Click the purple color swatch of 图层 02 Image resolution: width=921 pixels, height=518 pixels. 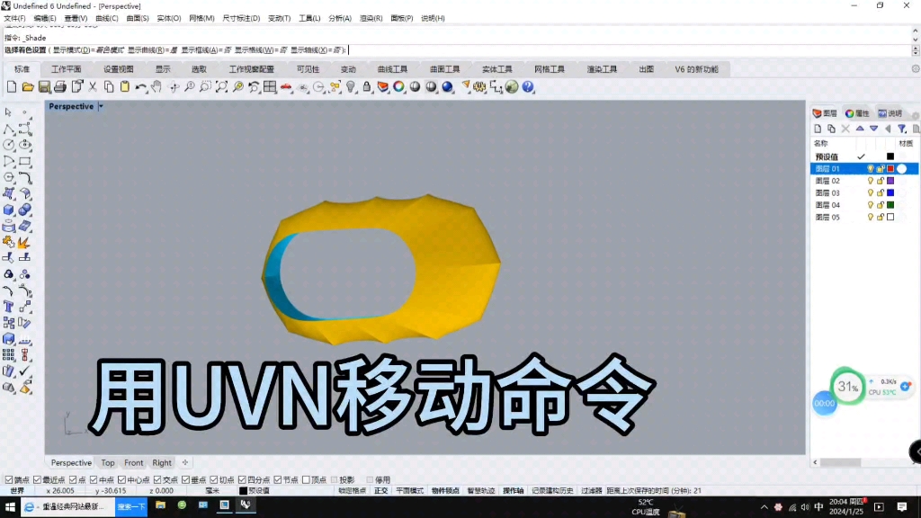pos(890,181)
